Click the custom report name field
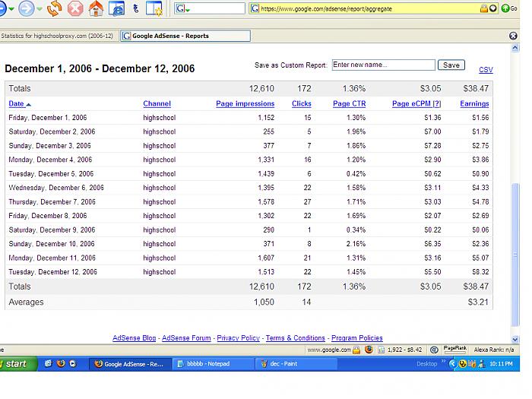The image size is (532, 399). 383,65
